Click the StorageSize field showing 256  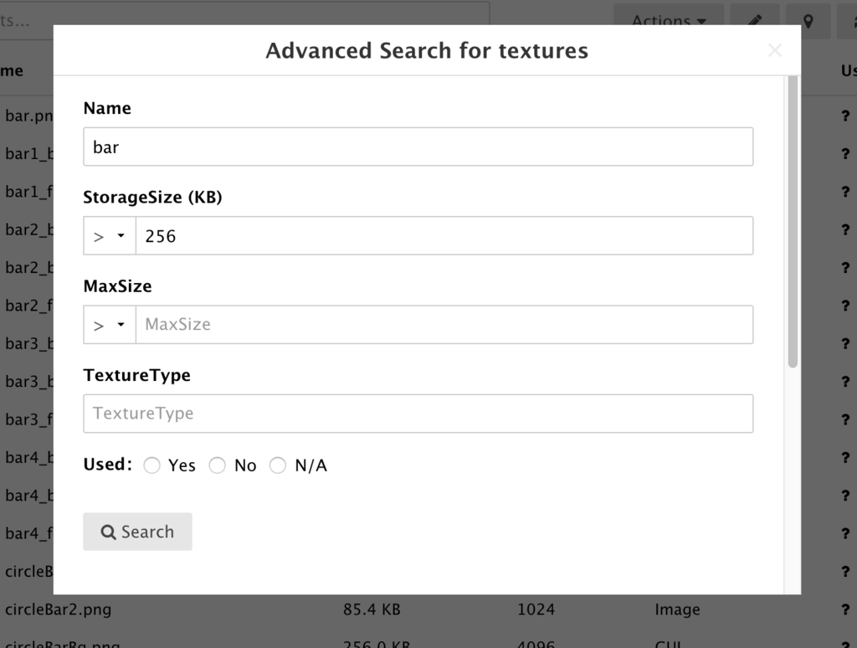click(x=444, y=236)
